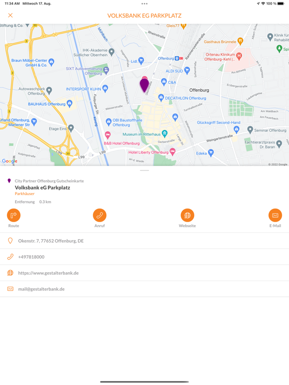Tap the Gleis77 restaurant marker

183,25
